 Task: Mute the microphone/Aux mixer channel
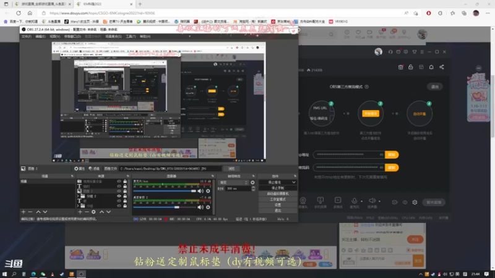click(x=200, y=191)
